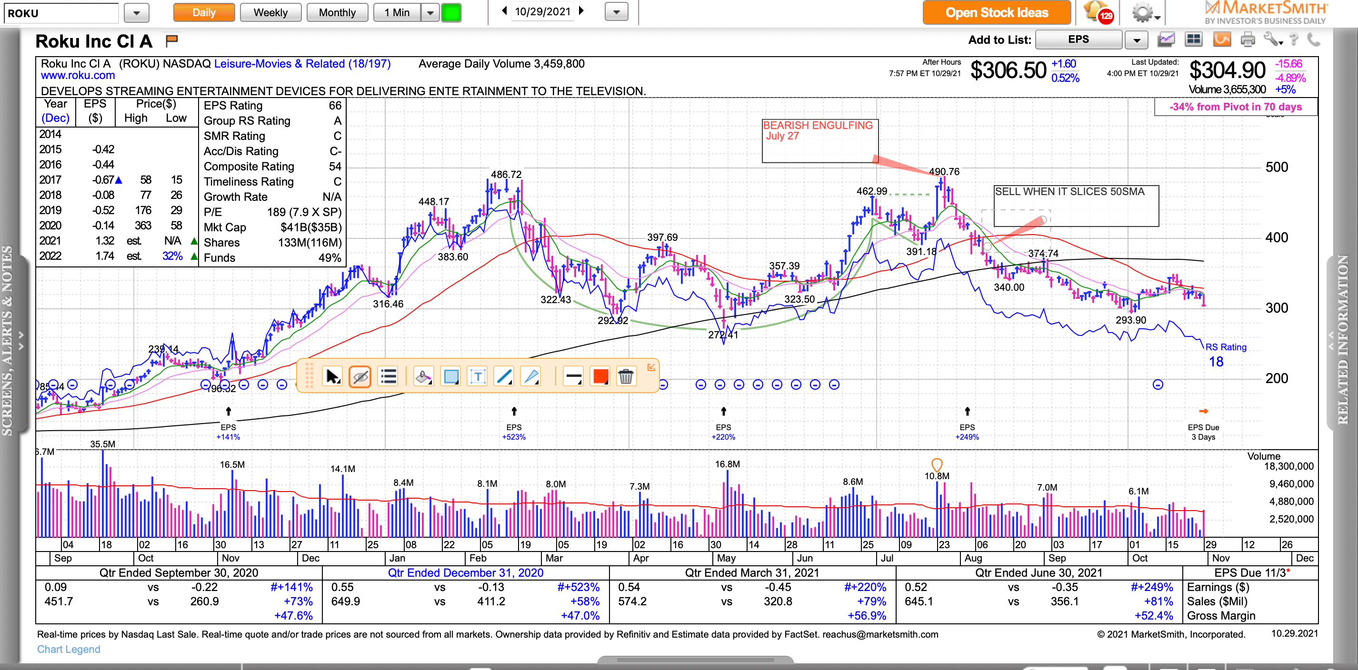Click the SELL WHEN IT SLICES 50SMA note
Image resolution: width=1358 pixels, height=670 pixels.
(1076, 206)
